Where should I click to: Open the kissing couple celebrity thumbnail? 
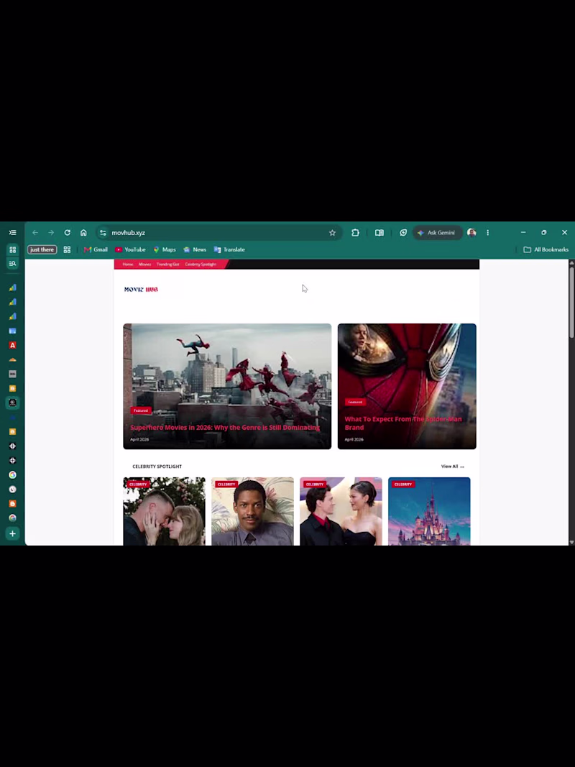click(x=165, y=511)
